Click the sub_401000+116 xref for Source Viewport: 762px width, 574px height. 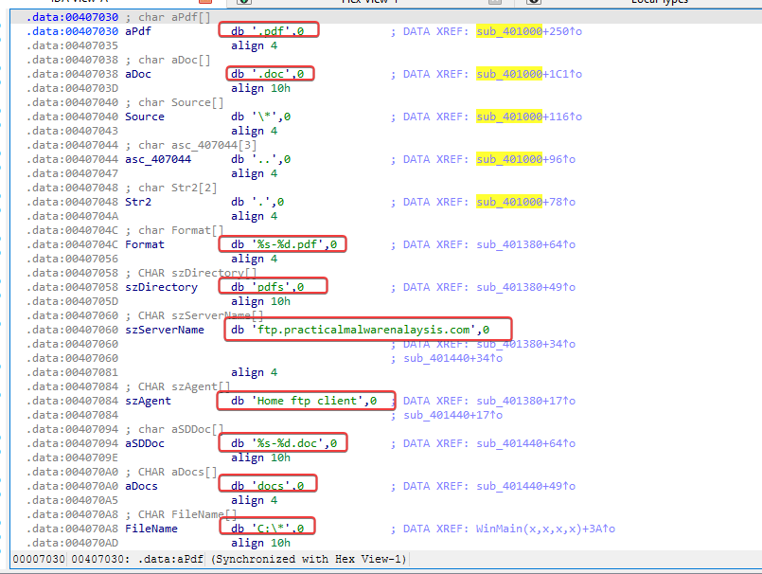529,117
